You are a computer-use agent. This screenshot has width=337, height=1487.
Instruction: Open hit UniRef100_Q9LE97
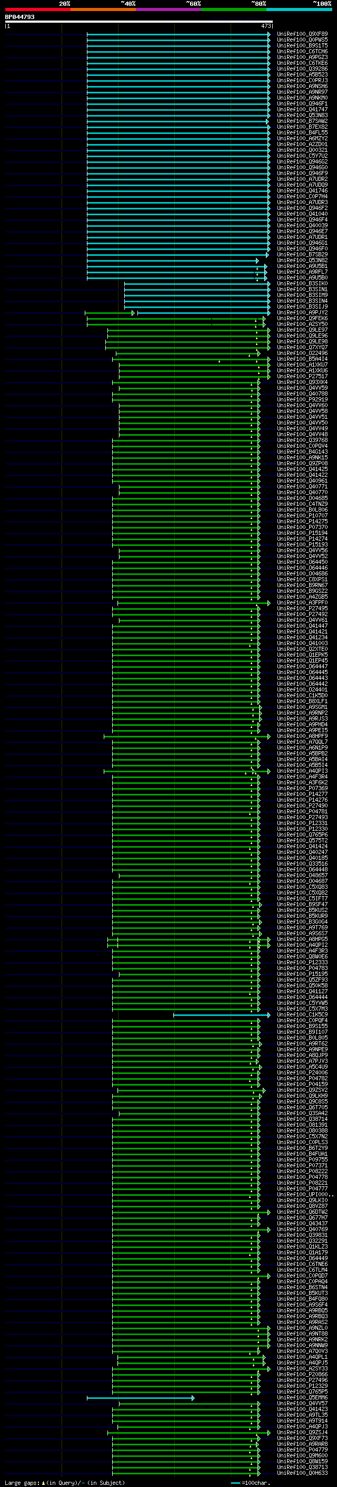coord(302,330)
